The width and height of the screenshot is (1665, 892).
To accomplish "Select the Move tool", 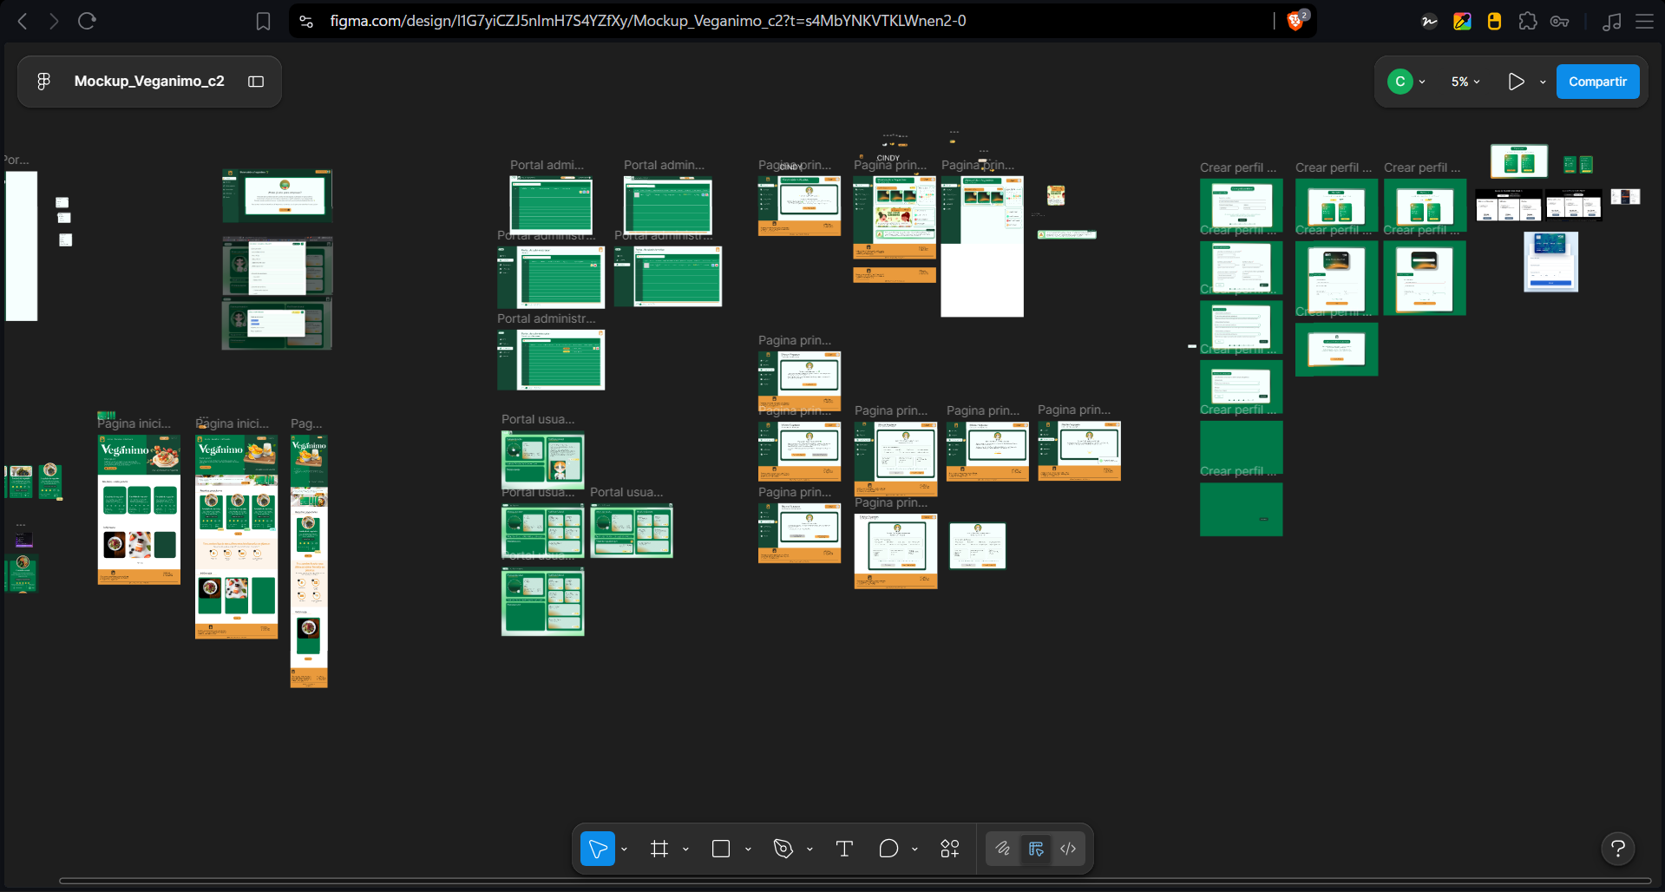I will point(598,849).
